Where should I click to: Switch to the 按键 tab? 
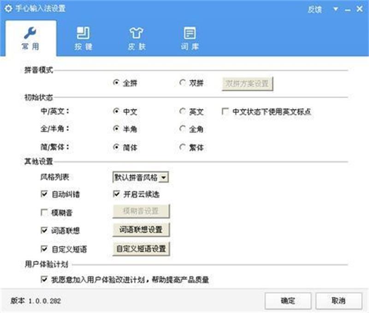pyautogui.click(x=83, y=38)
